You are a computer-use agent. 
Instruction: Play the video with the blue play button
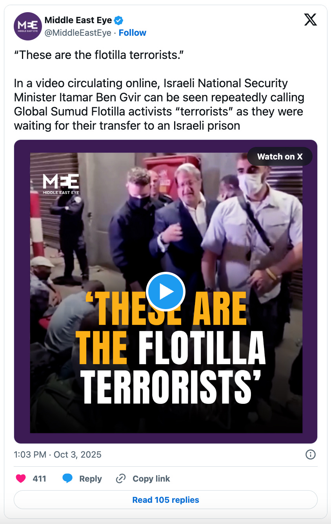[x=165, y=292]
